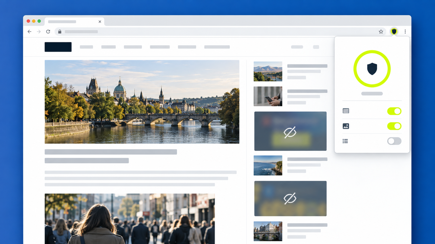Toggle off the switch beside the rectangle icon

pyautogui.click(x=394, y=111)
